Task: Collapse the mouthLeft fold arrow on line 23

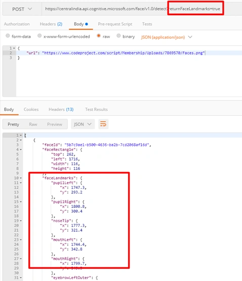Action: pyautogui.click(x=21, y=240)
